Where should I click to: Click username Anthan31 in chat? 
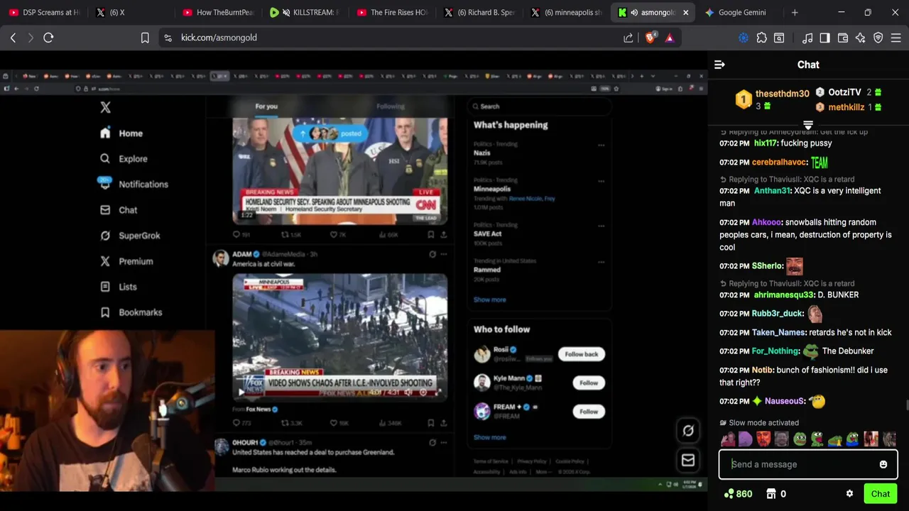click(x=772, y=191)
